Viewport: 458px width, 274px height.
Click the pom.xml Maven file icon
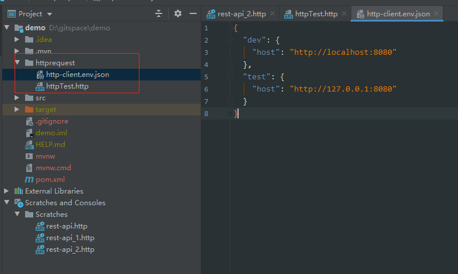(29, 179)
